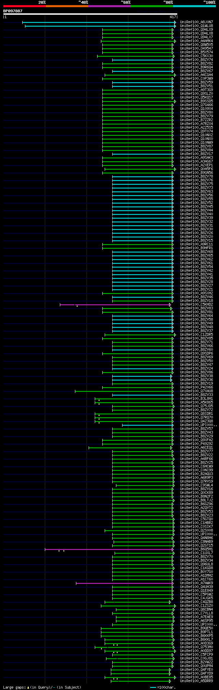Click the =100char. scale bar legend
The image size is (219, 690).
point(163,687)
